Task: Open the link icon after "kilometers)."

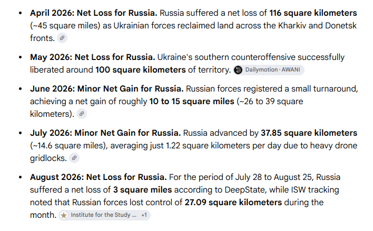Action: (82, 114)
